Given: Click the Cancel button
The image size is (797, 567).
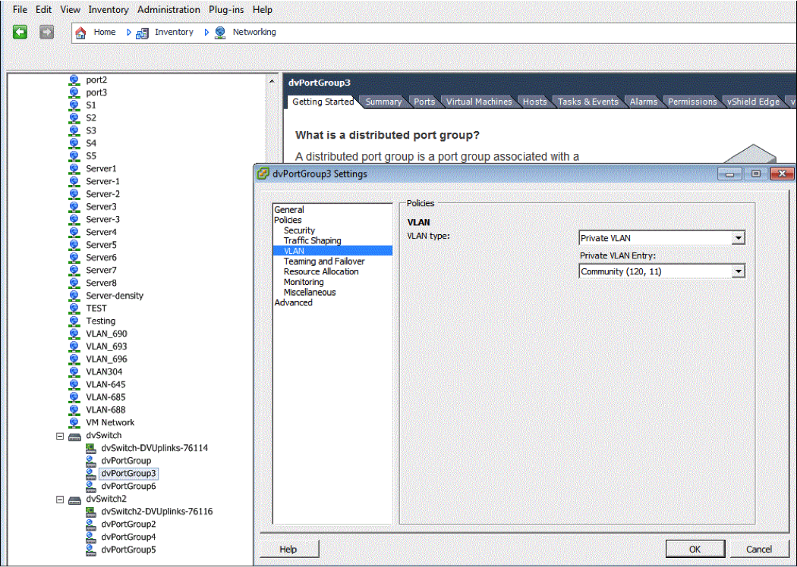Looking at the screenshot, I should (x=758, y=549).
